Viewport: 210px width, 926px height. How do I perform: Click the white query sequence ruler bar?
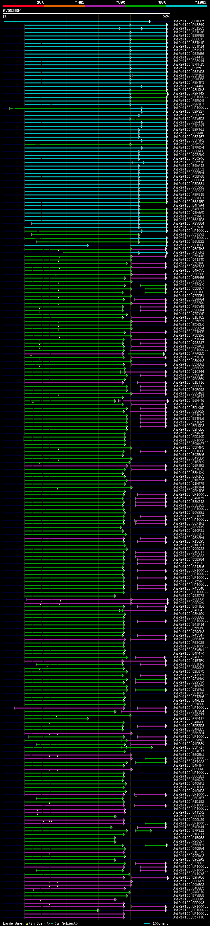[x=87, y=14]
